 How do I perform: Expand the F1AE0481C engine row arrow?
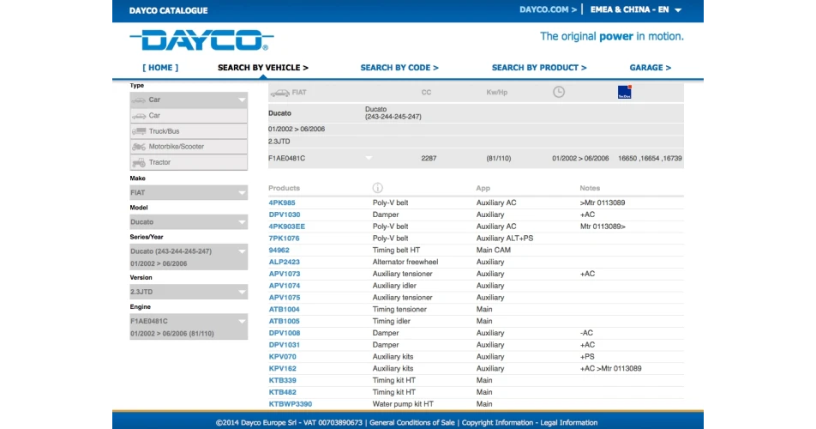(x=369, y=158)
